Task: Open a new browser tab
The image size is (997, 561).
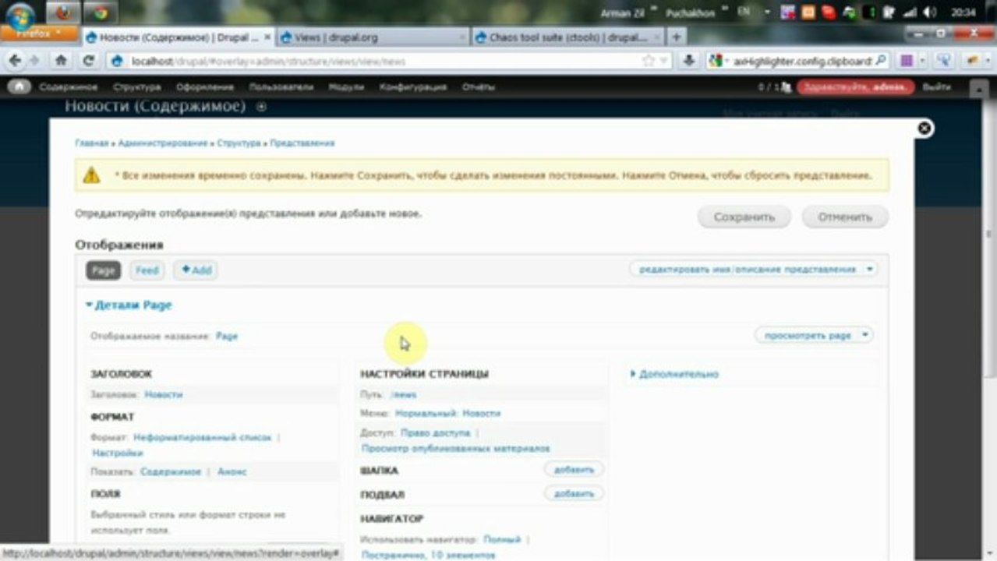Action: tap(676, 37)
